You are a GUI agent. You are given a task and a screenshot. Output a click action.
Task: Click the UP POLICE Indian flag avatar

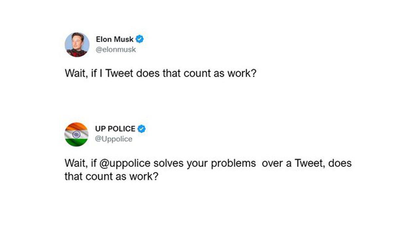pyautogui.click(x=76, y=134)
